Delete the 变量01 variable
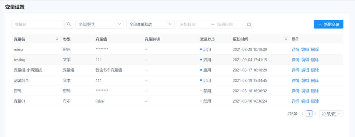Screen dimensions: 355x137 [315, 101]
